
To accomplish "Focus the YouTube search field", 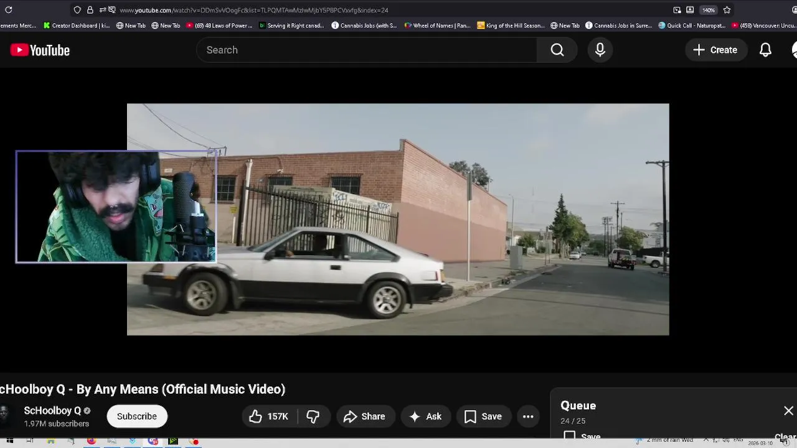I will (x=367, y=50).
